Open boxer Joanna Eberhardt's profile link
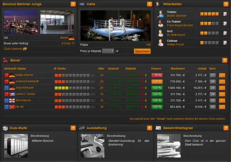This screenshot has height=162, width=231. pyautogui.click(x=27, y=81)
